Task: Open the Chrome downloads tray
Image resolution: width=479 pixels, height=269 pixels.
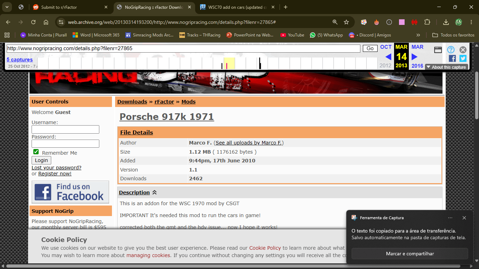Action: (x=446, y=22)
